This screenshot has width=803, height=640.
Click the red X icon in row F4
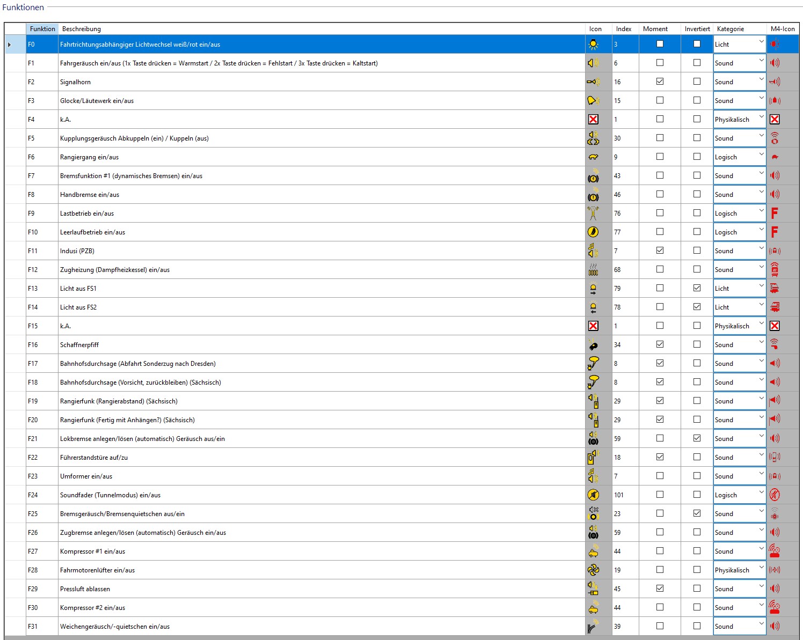click(x=593, y=120)
